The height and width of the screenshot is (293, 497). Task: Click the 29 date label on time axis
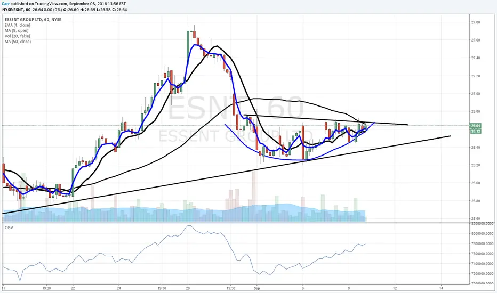coord(188,288)
